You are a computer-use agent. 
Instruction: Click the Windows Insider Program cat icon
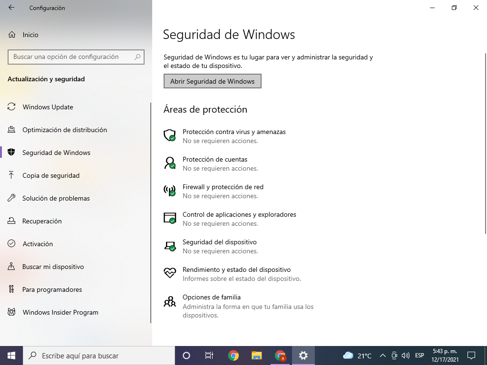[11, 312]
